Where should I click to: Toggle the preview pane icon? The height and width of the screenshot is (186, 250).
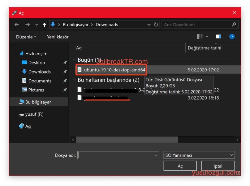(x=218, y=37)
